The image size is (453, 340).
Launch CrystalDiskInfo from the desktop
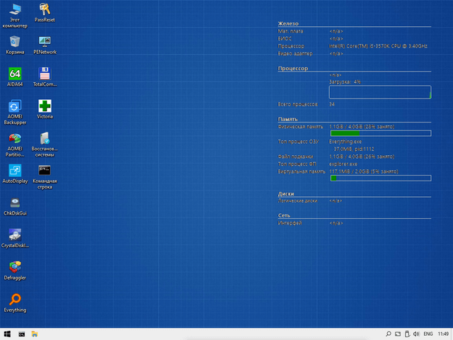coord(15,234)
